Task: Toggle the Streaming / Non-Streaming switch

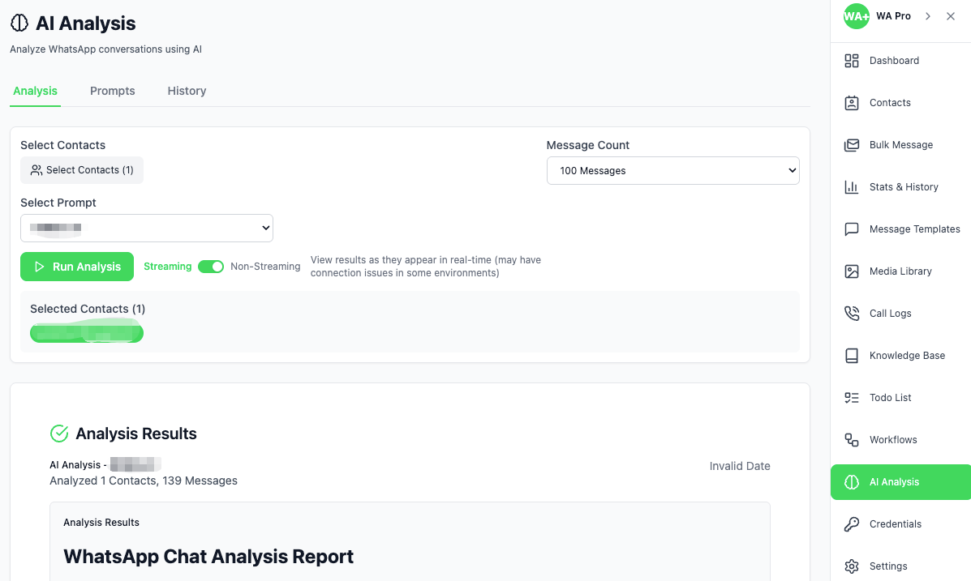Action: [211, 267]
